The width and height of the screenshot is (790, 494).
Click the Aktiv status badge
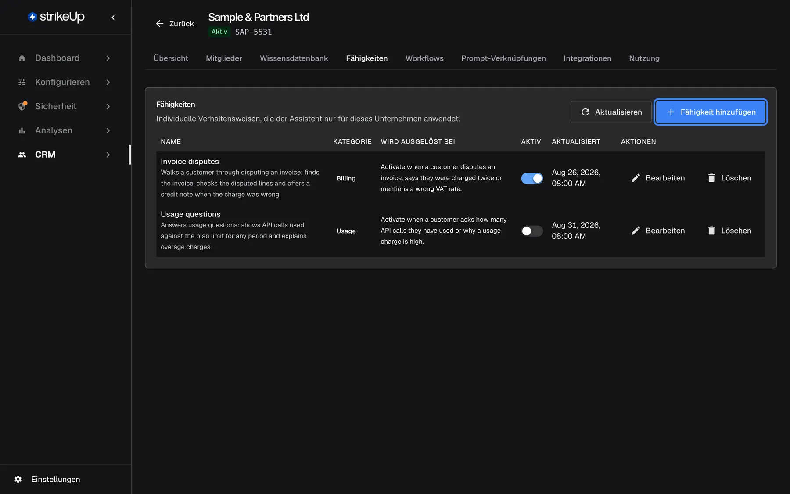point(219,32)
